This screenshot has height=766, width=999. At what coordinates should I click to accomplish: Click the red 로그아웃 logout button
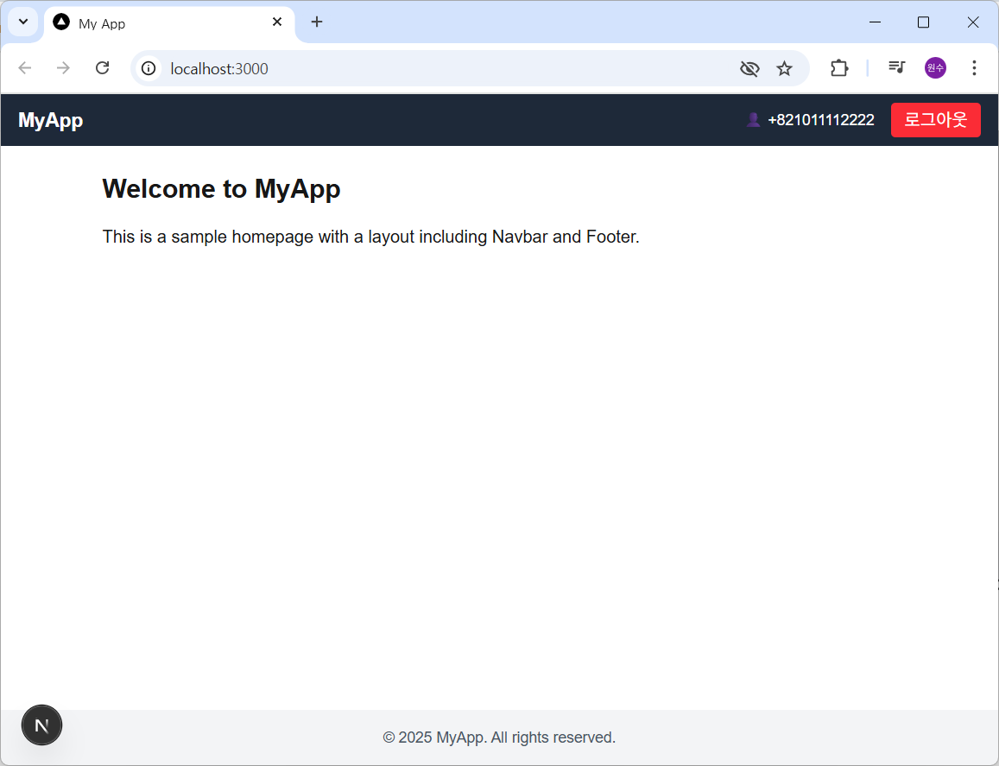(x=935, y=120)
